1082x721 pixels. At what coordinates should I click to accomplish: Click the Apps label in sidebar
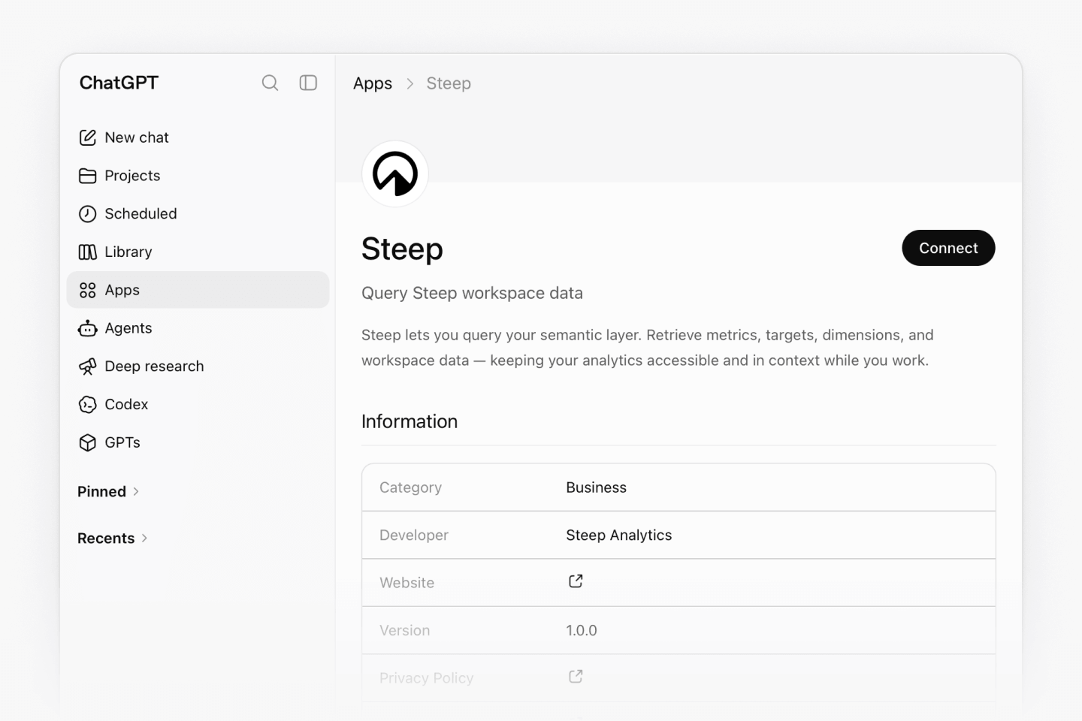coord(122,290)
